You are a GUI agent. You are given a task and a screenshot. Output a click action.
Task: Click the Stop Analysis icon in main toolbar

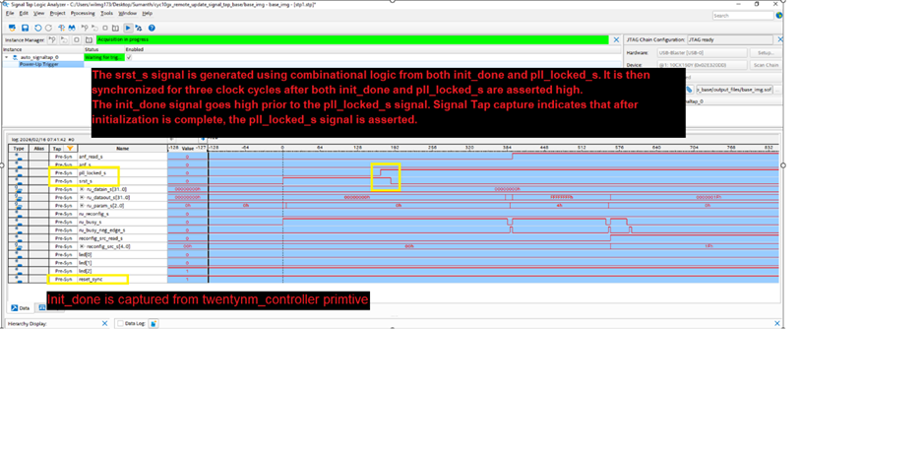105,28
